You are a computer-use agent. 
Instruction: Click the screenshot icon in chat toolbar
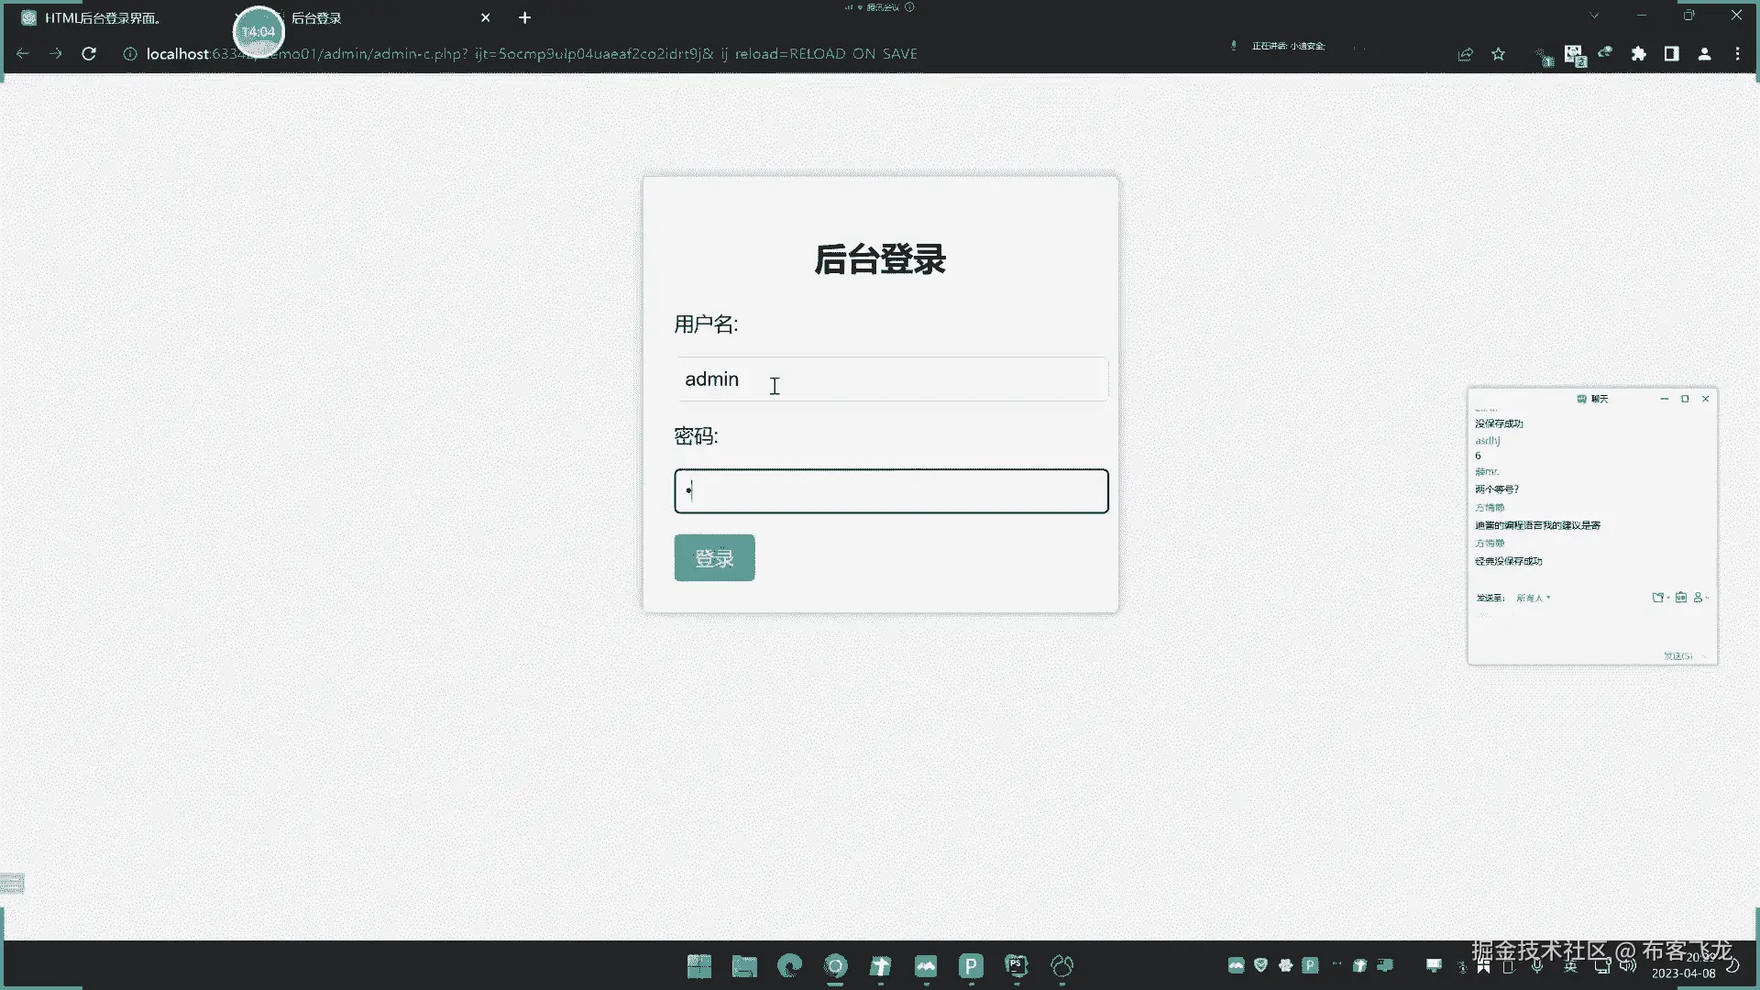tap(1680, 598)
